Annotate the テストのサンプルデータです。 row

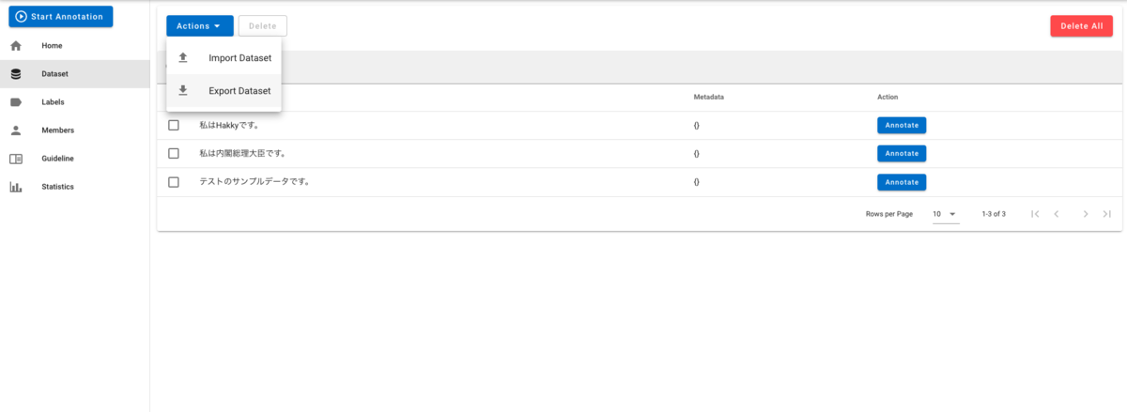click(x=902, y=181)
